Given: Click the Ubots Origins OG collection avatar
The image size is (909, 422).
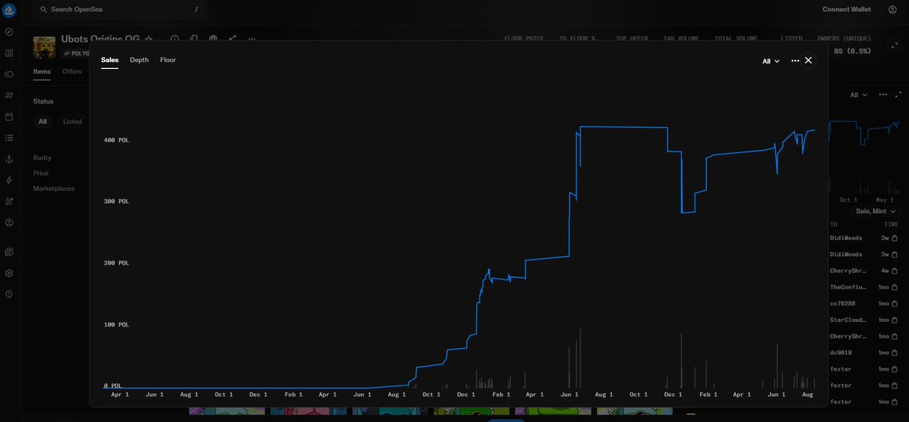Looking at the screenshot, I should 45,47.
